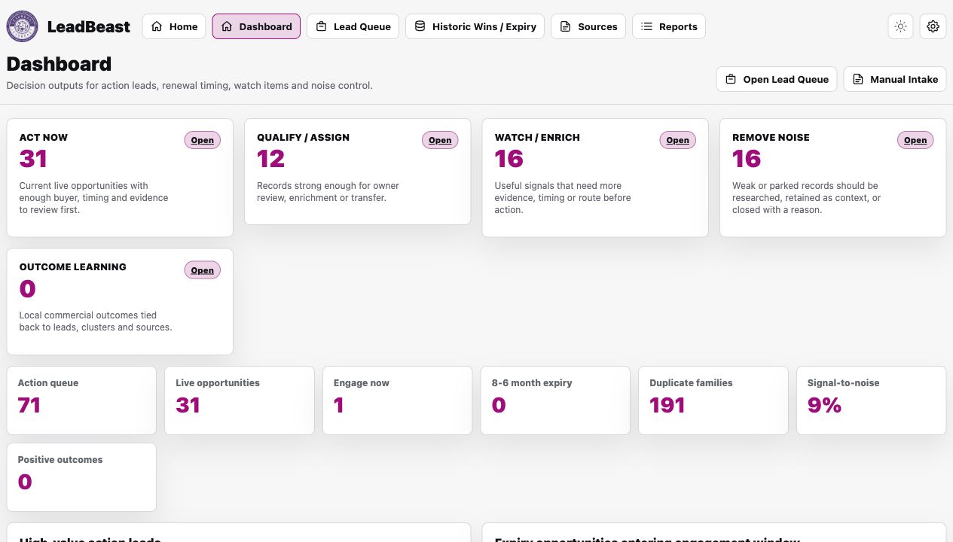Select the Dashboard tab
The height and width of the screenshot is (542, 953).
[x=256, y=26]
